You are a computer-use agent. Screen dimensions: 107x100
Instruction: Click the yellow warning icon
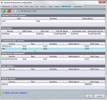tap(3, 93)
